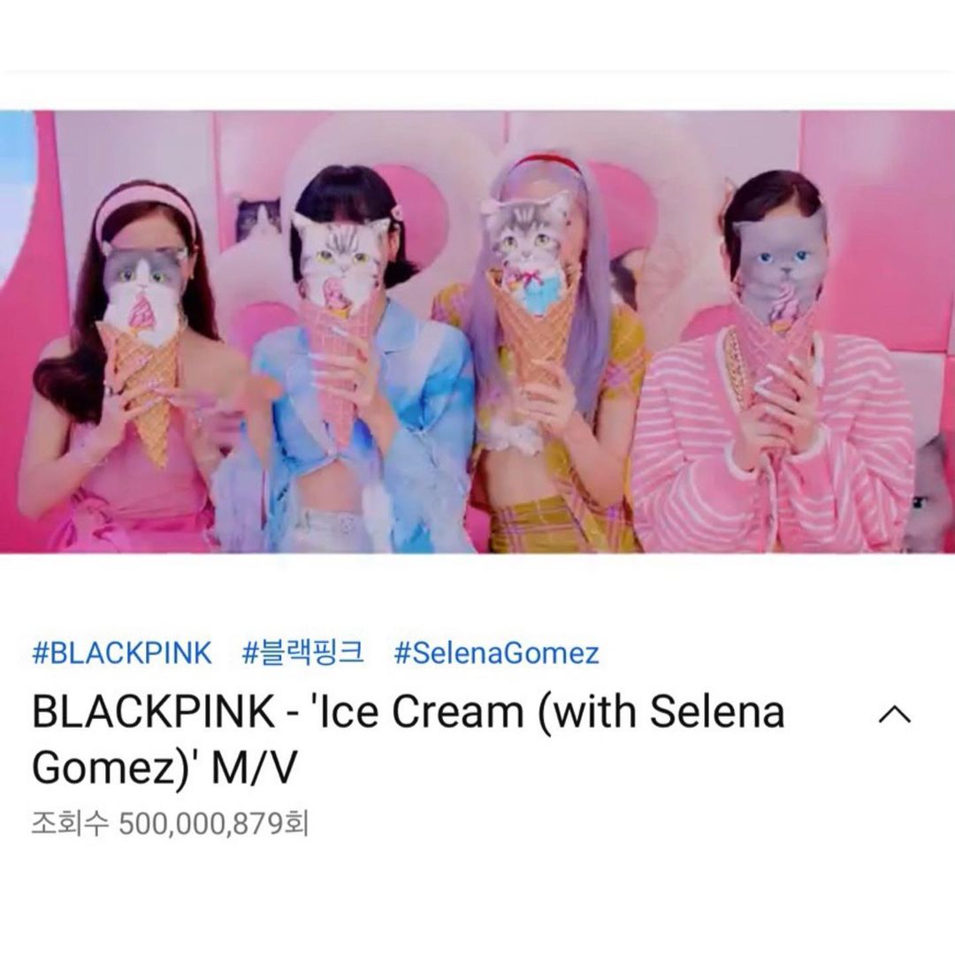Collapse the video description chevron

tap(894, 714)
